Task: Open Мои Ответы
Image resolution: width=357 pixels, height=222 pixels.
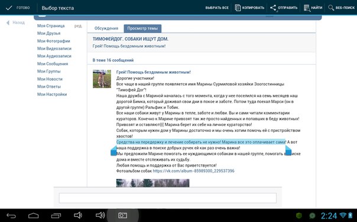Action: coord(49,87)
